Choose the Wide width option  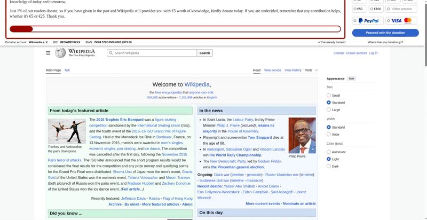tap(329, 135)
